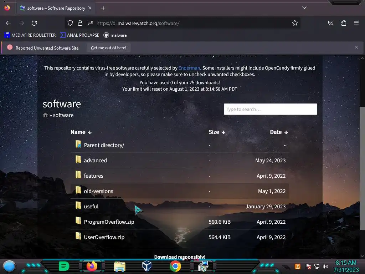Open Firefox application hamburger menu

pos(356,23)
